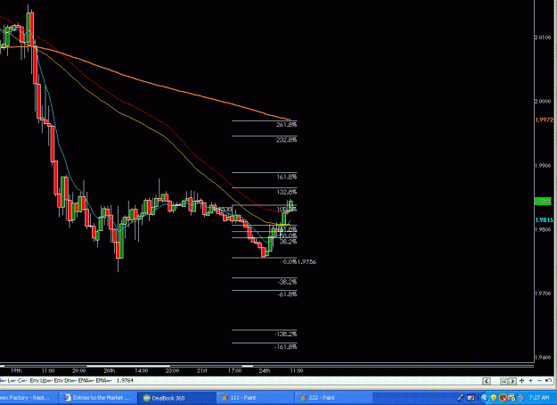This screenshot has height=405, width=557.
Task: Click the 1.9700 price axis label
Action: click(543, 293)
